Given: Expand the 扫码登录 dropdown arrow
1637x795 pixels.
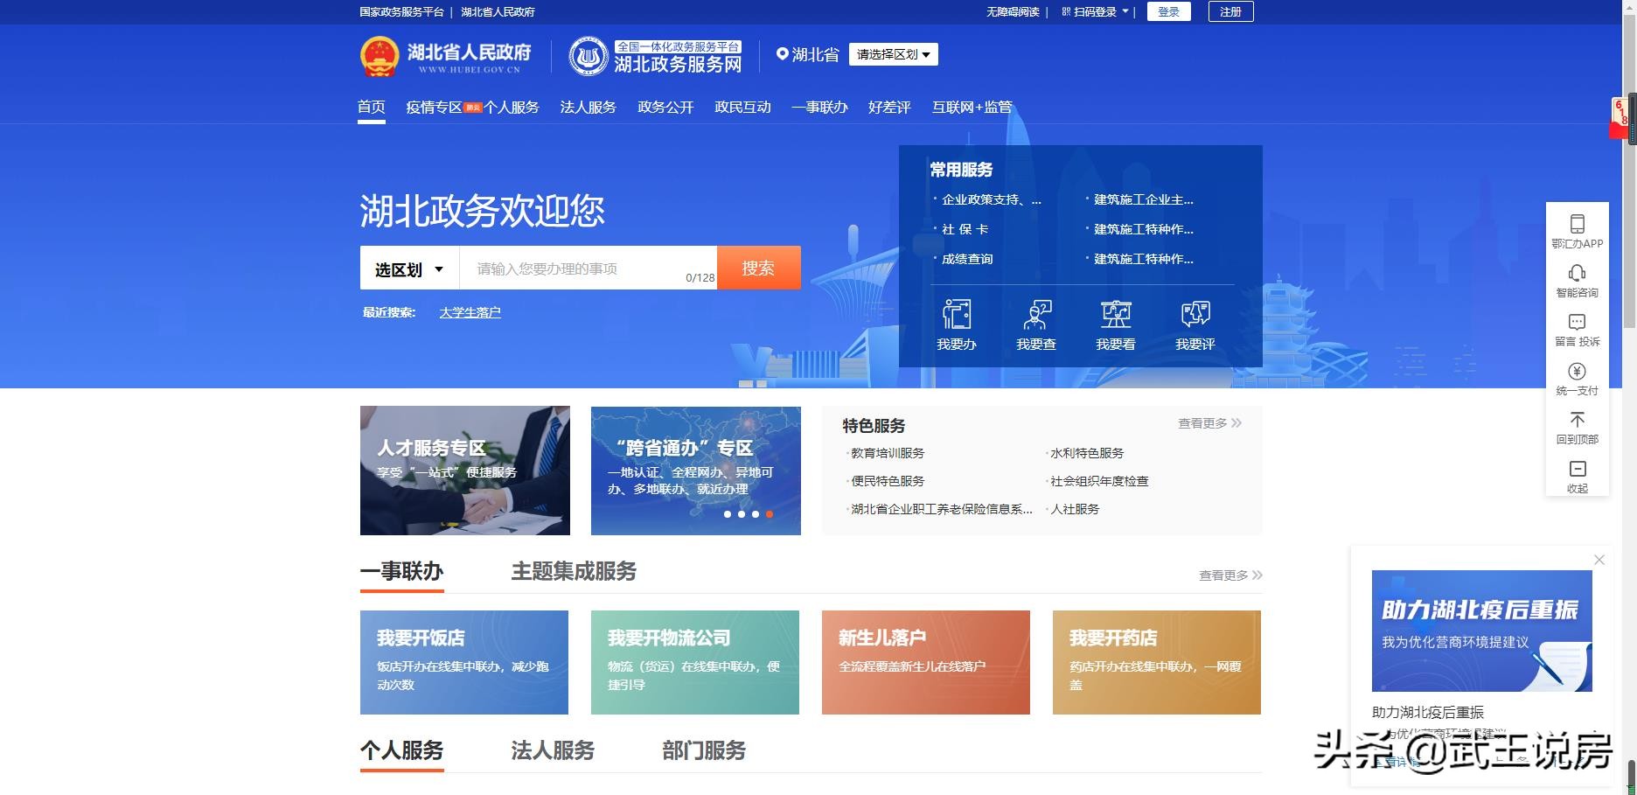Looking at the screenshot, I should click(1124, 11).
